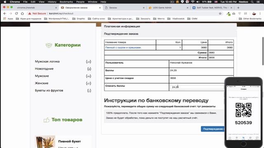Screen dimensions: 264x148
Task: Open the Новогодние category
Action: click(x=44, y=69)
